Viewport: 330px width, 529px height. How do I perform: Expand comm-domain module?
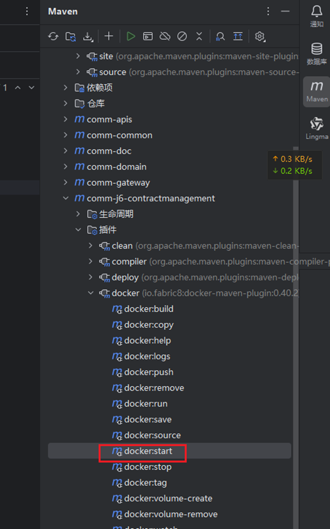(66, 167)
